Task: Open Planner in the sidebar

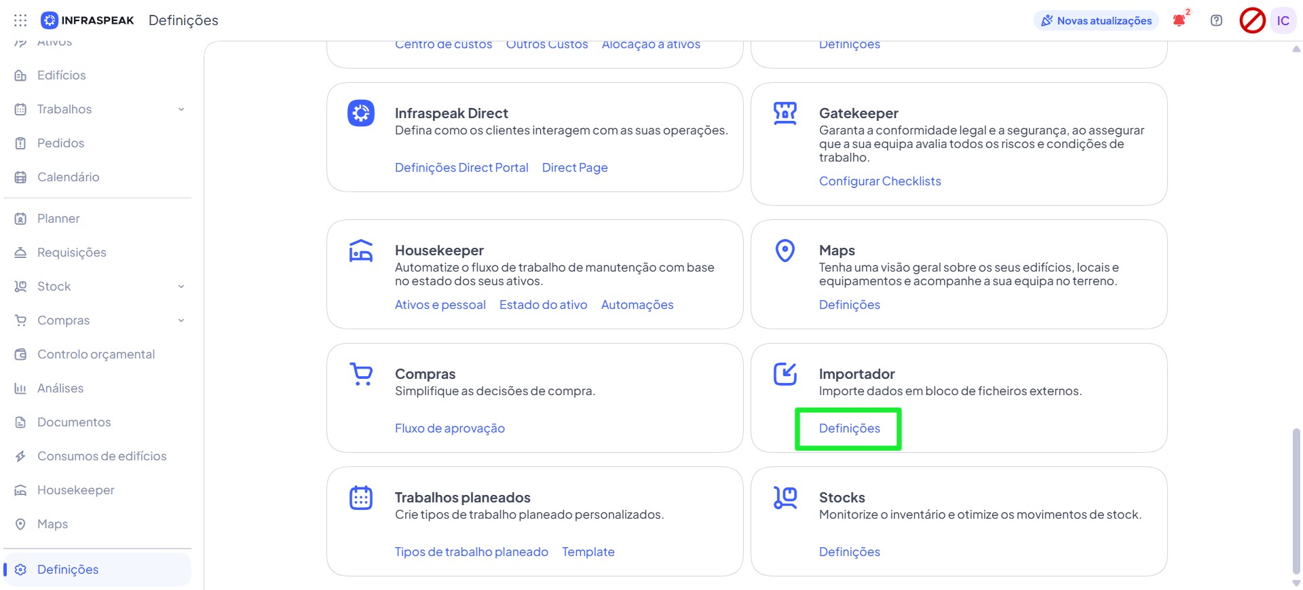Action: point(58,219)
